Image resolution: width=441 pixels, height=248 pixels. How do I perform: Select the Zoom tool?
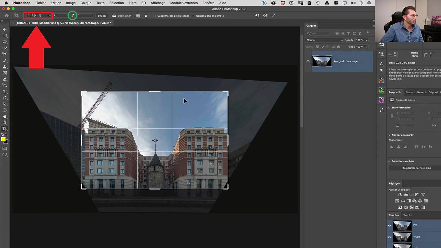pos(5,123)
